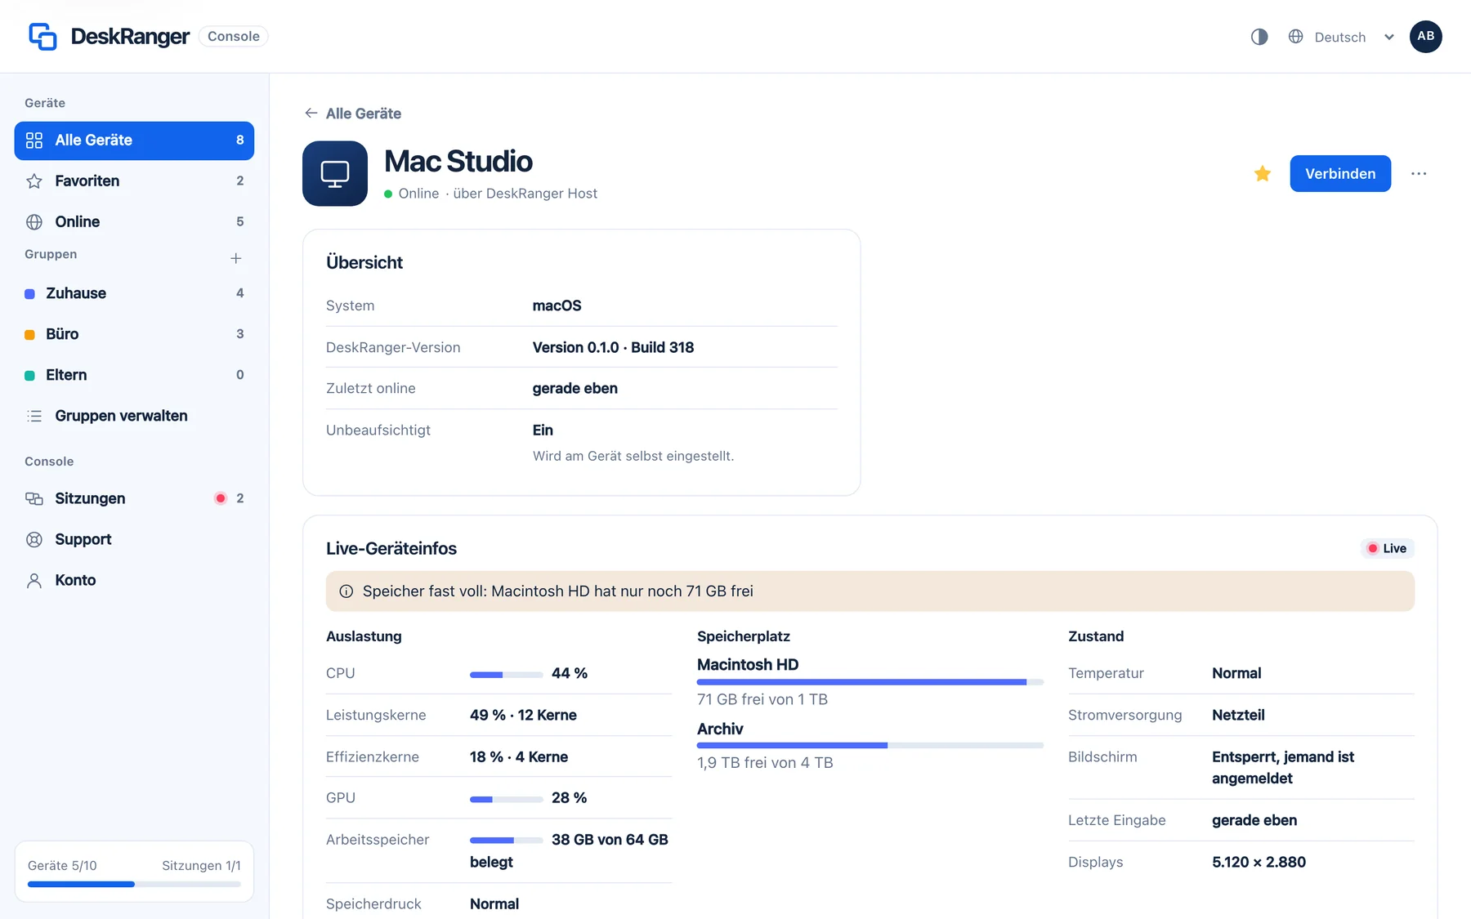Click the red Sitzungen notification dot
Image resolution: width=1471 pixels, height=919 pixels.
(x=221, y=498)
